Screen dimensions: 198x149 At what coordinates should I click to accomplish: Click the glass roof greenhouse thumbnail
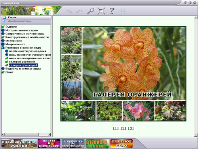[x=71, y=91]
